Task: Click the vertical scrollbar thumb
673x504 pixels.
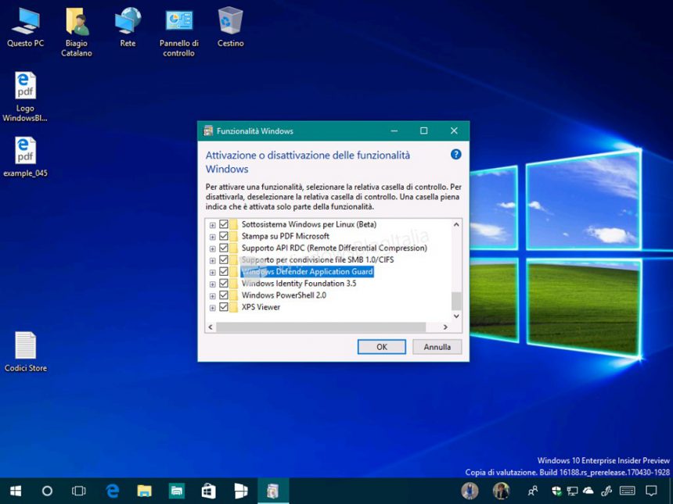Action: [x=456, y=301]
